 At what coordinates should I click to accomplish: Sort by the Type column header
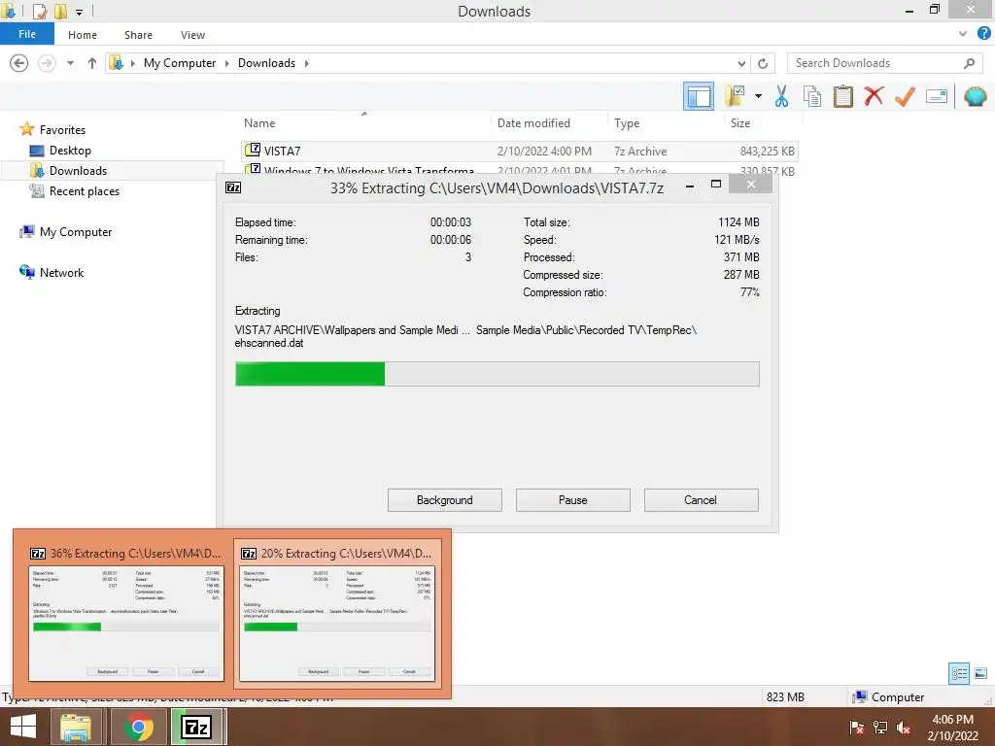(665, 123)
